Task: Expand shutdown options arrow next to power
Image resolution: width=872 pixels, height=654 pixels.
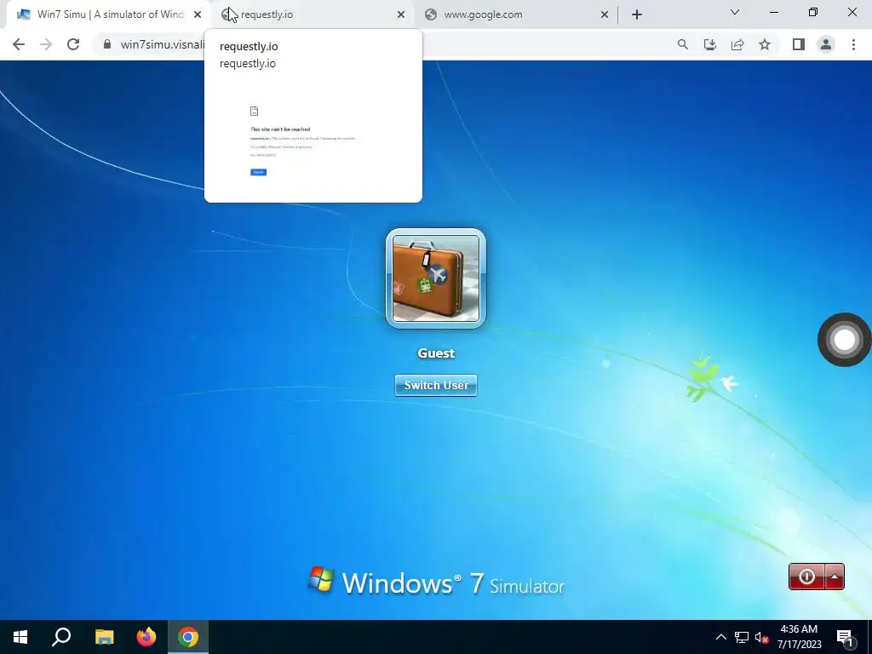Action: click(x=835, y=577)
